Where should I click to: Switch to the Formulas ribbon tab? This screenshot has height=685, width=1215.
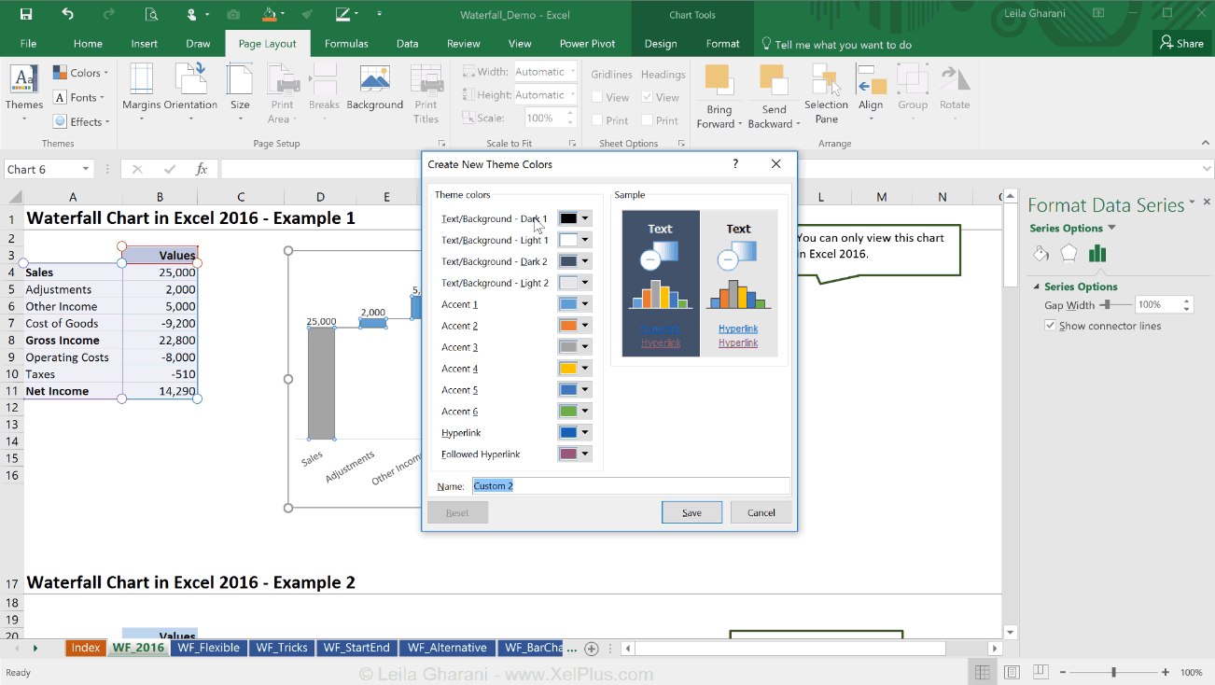pos(346,43)
